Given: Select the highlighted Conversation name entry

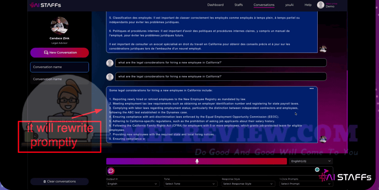Looking at the screenshot, I should (59, 67).
